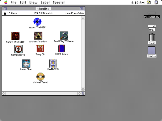This screenshot has height=121, width=162.
Task: Open the View menu
Action: 33,2
